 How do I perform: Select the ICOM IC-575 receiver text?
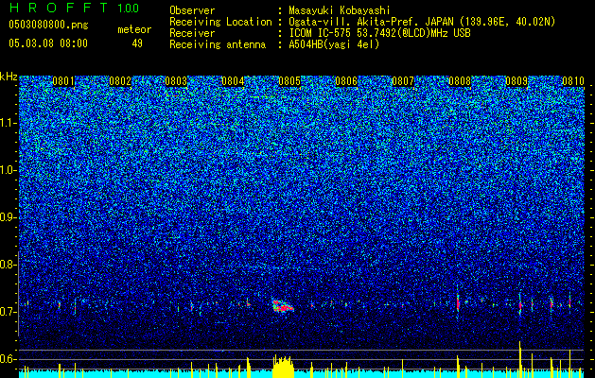(x=379, y=33)
